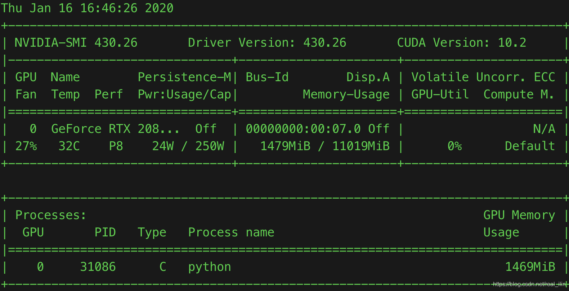Click the Driver Version: 430.26 text

267,42
